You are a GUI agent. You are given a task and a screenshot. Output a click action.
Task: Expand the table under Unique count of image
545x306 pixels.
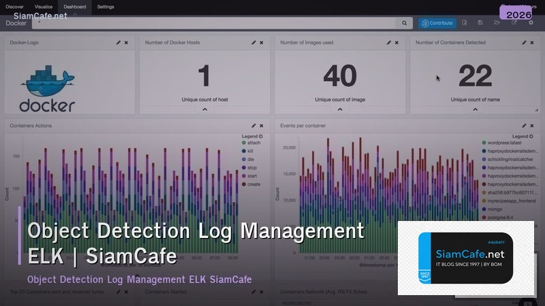340,109
